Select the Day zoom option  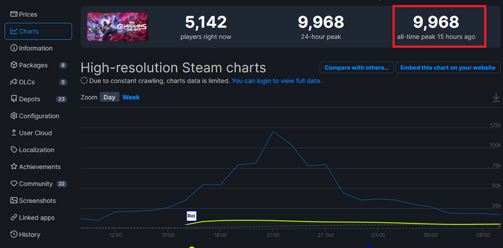coord(109,97)
